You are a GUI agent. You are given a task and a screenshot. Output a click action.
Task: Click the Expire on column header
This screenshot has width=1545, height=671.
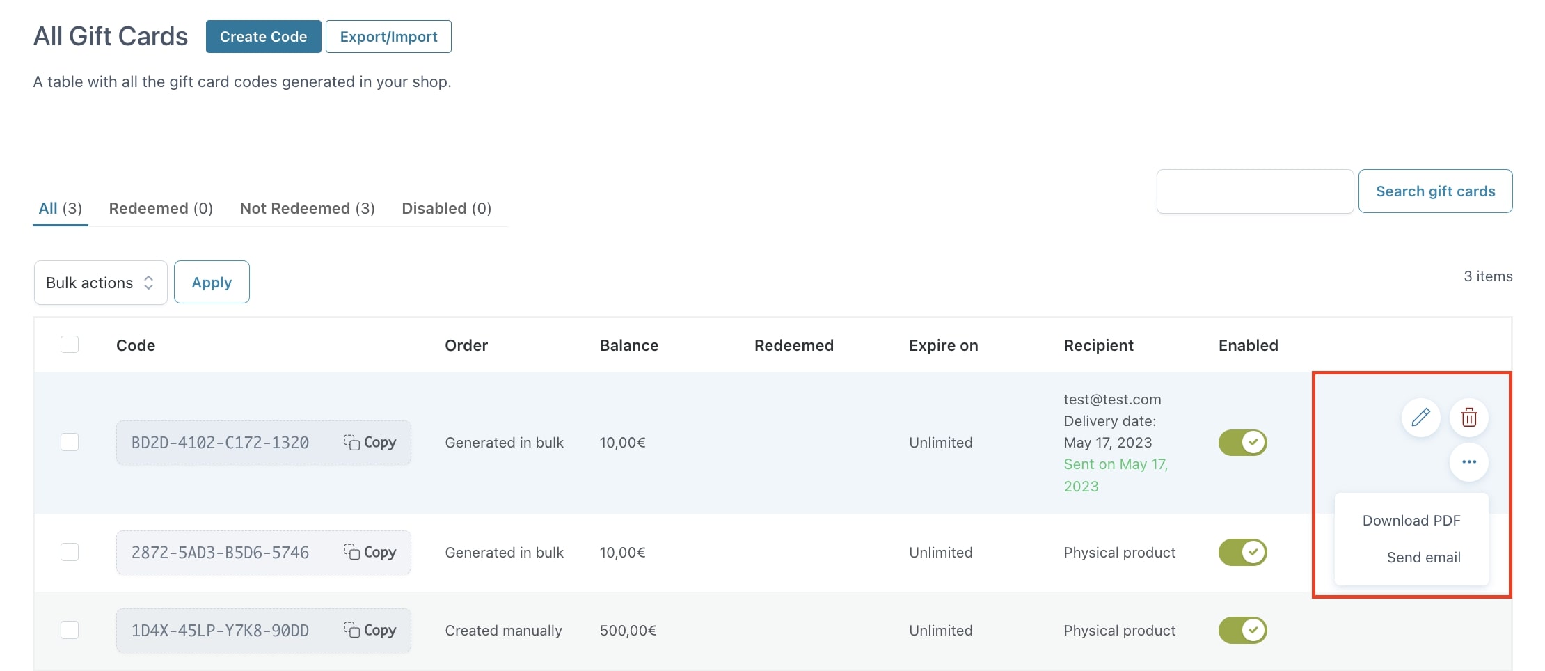pyautogui.click(x=944, y=345)
